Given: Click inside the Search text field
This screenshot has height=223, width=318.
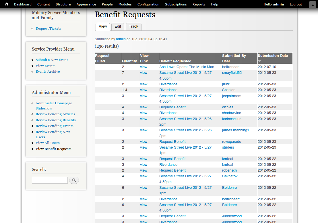Looking at the screenshot, I should coord(50,180).
